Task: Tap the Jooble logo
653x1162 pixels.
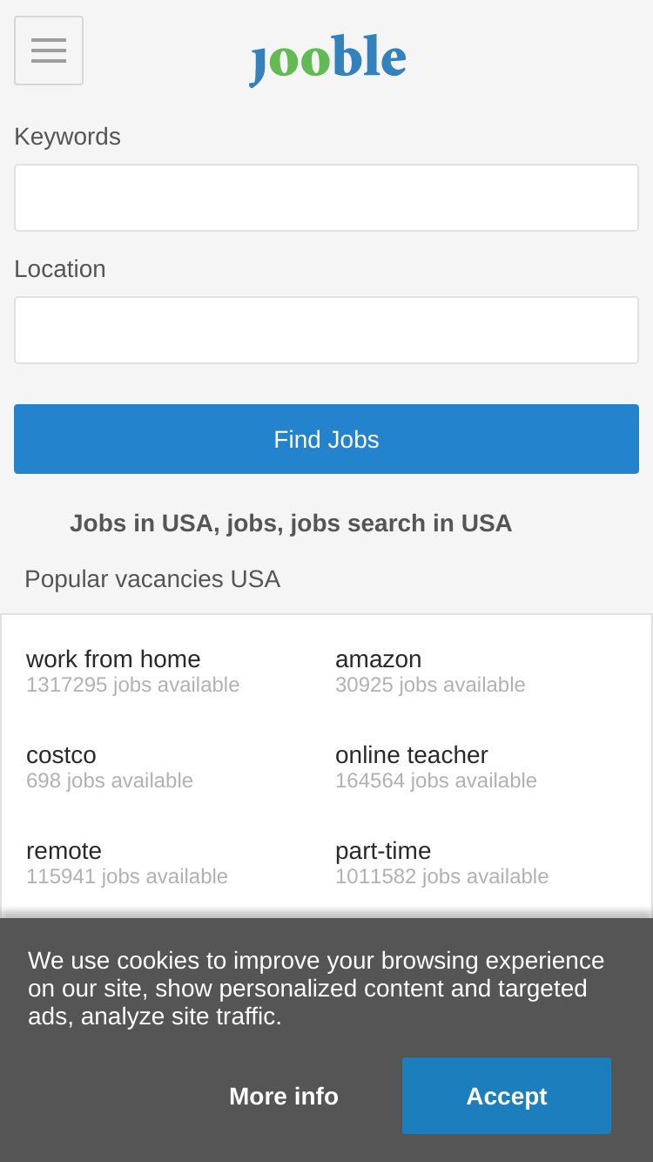Action: coord(328,59)
